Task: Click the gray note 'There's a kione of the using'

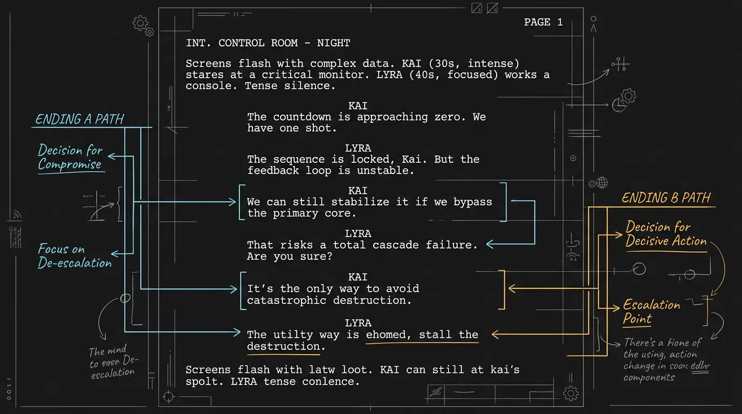Action: coord(667,360)
